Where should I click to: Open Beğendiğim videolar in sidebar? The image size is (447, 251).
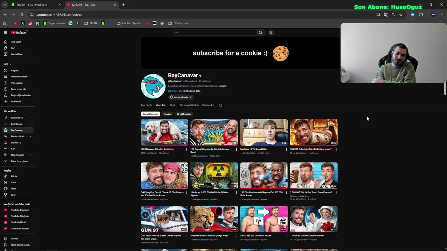[x=17, y=95]
